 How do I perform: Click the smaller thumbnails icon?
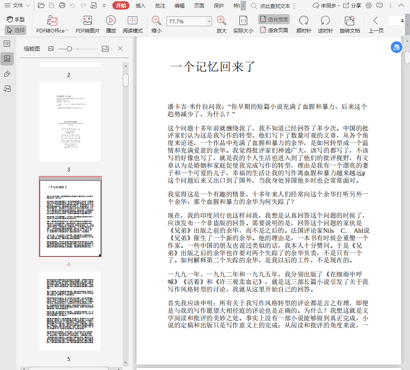click(51, 49)
